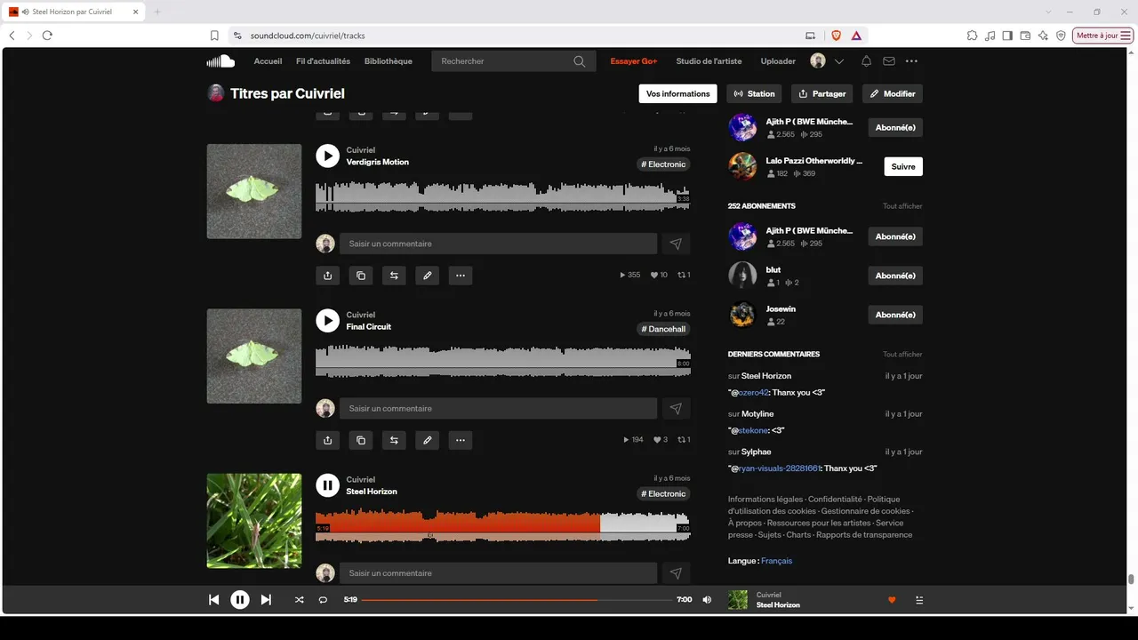
Task: Open the Steel Horizon cover thumbnail
Action: point(254,521)
